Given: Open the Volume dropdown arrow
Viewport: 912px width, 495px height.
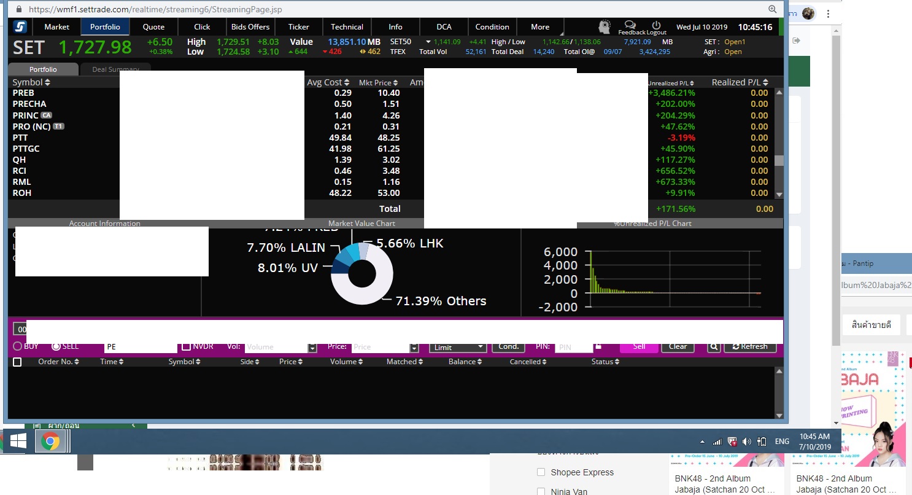Looking at the screenshot, I should point(312,348).
